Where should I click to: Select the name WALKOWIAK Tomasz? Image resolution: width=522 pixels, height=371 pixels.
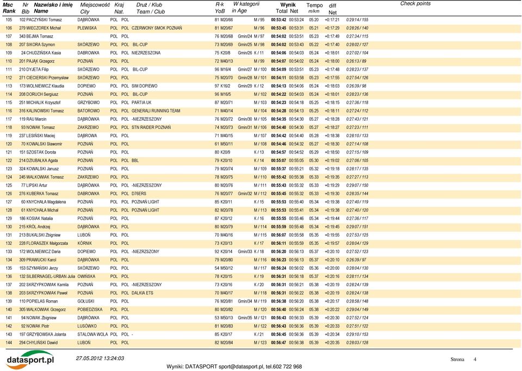[45, 177]
